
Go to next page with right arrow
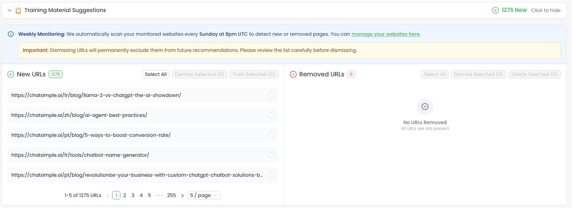point(182,195)
